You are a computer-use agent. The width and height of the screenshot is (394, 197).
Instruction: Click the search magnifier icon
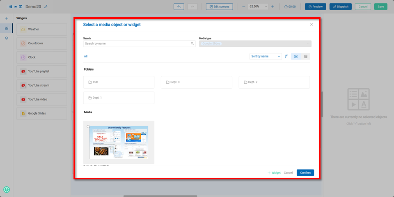[192, 44]
